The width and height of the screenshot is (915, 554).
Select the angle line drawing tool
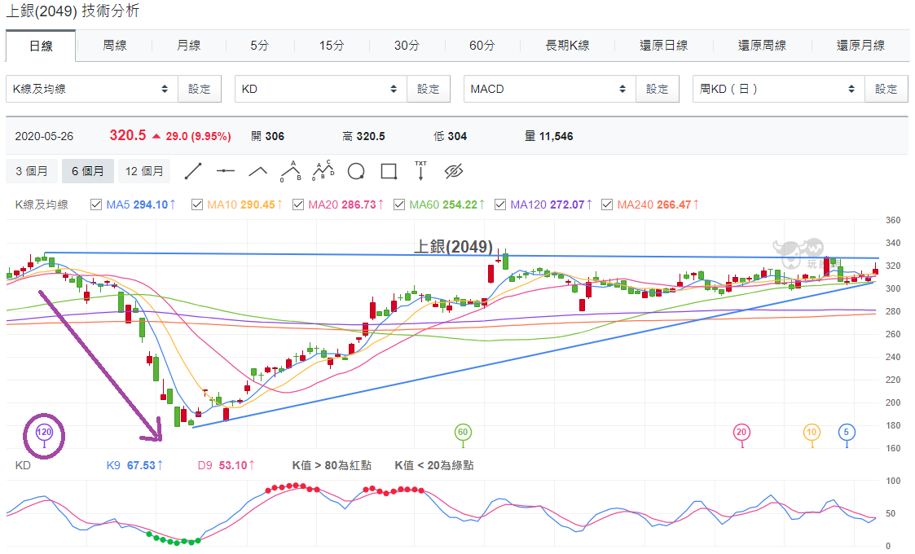click(x=258, y=171)
